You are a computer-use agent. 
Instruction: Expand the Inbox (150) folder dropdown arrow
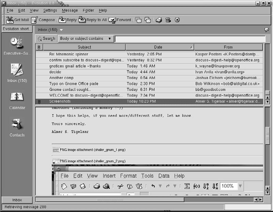[x=61, y=30]
